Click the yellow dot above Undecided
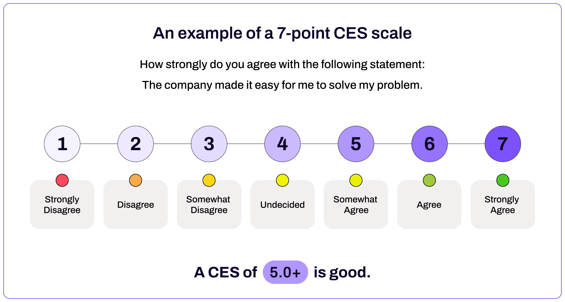This screenshot has width=565, height=302. [x=282, y=180]
